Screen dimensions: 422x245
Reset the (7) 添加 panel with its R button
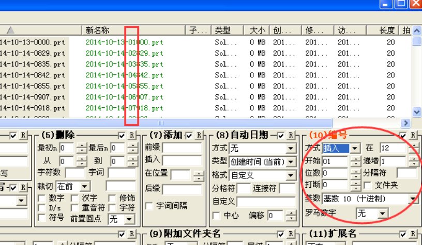coord(199,135)
